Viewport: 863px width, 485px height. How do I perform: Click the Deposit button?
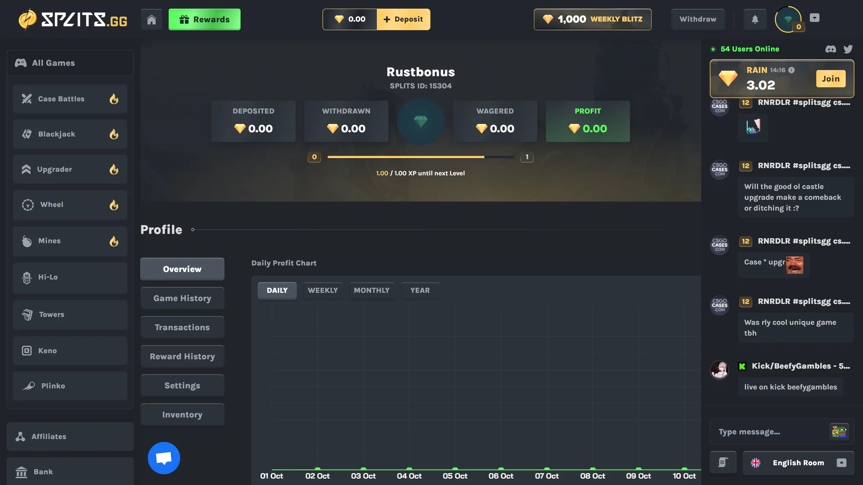click(x=403, y=19)
